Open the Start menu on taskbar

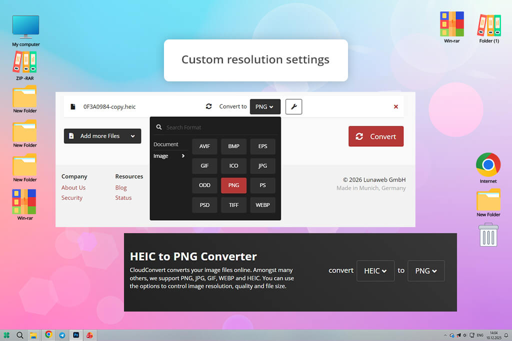6,335
